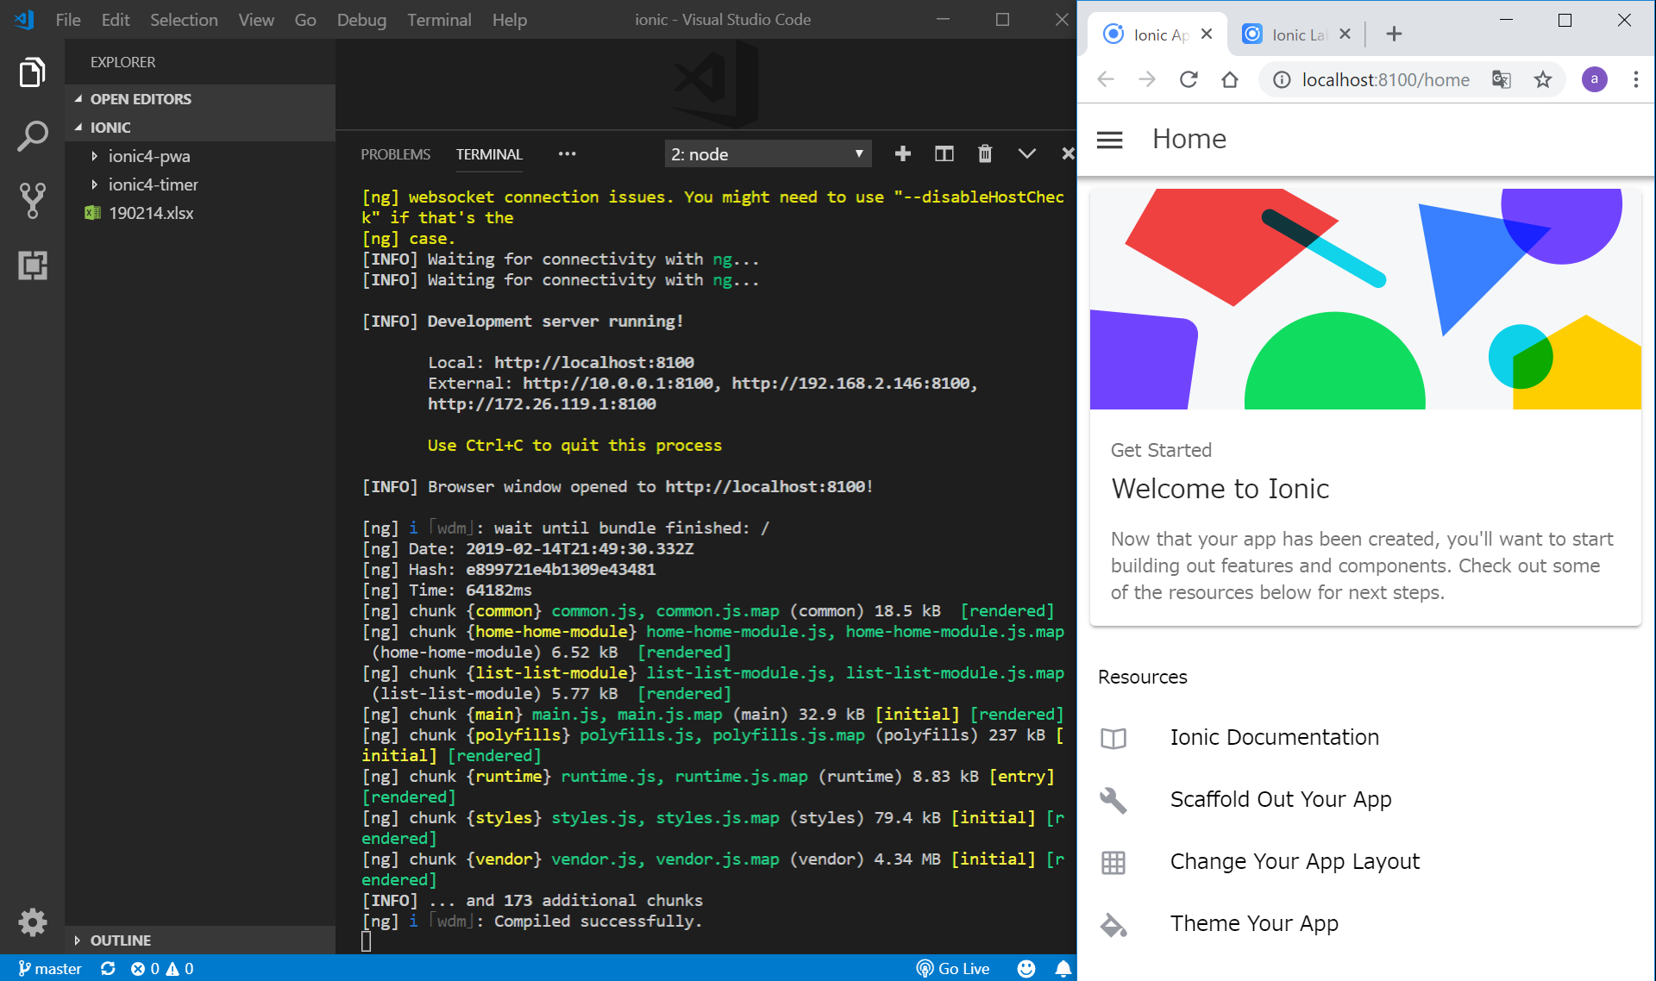This screenshot has width=1656, height=981.
Task: Close the terminal panel
Action: [1067, 153]
